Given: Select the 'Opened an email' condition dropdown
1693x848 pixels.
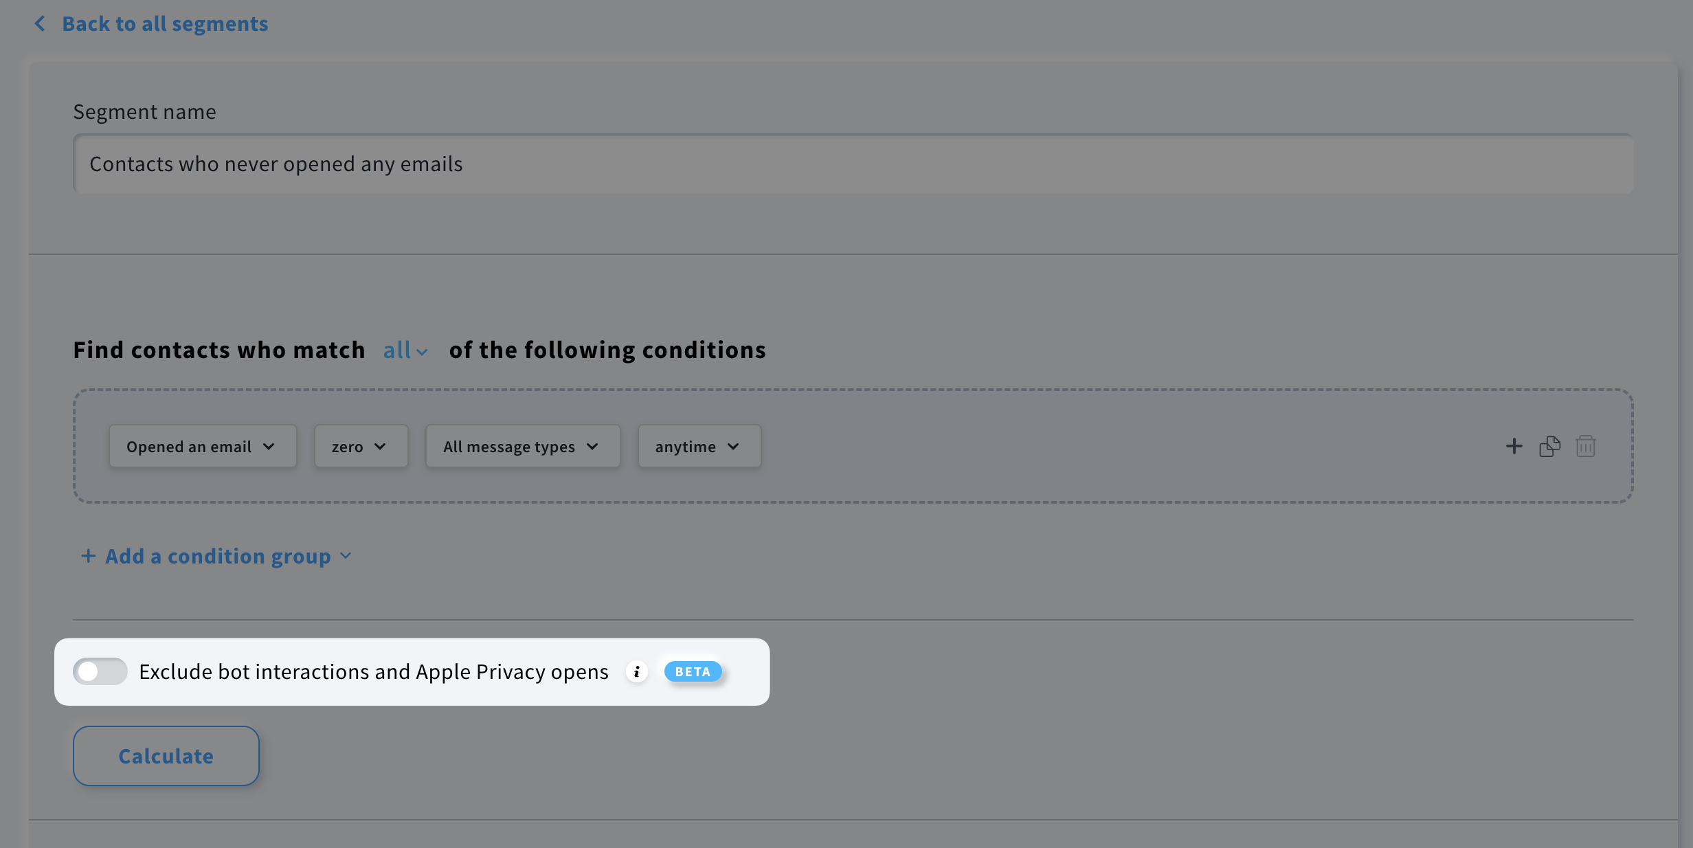Looking at the screenshot, I should point(202,446).
